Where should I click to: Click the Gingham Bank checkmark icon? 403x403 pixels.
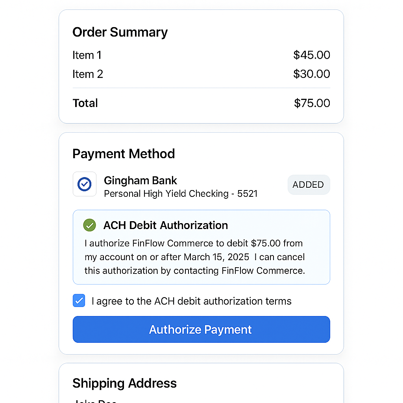pos(85,184)
